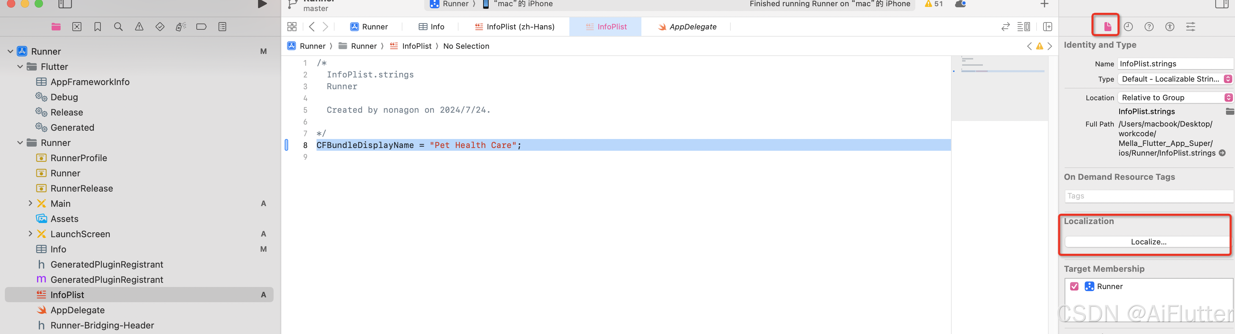Toggle the navigator sidebar icon

coord(65,4)
